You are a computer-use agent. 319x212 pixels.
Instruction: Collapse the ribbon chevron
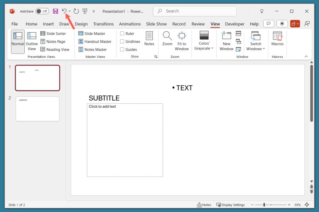[x=306, y=57]
